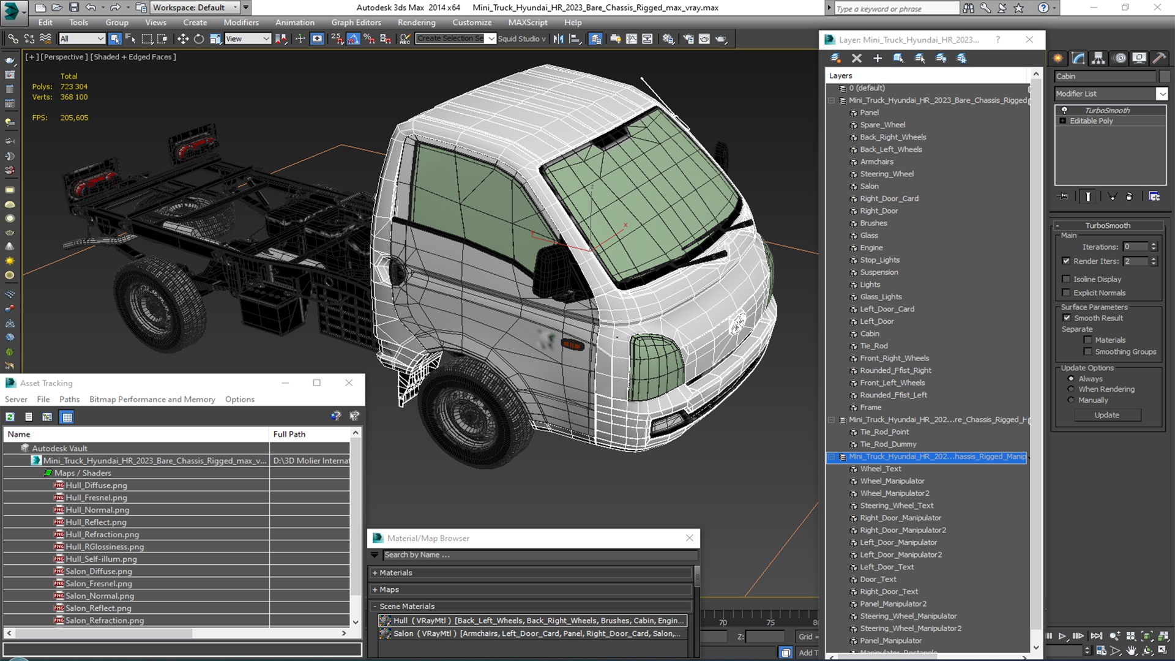Click Cabin object color swatch
Screen dimensions: 1175x661
point(1164,77)
